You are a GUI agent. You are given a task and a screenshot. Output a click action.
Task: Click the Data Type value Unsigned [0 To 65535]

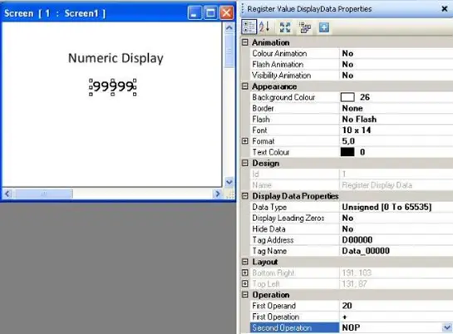pyautogui.click(x=387, y=207)
